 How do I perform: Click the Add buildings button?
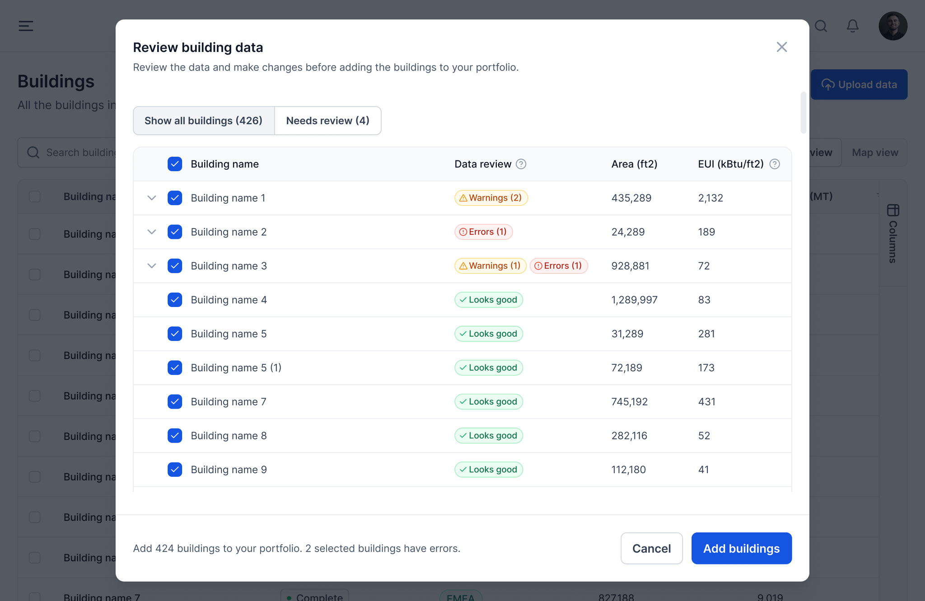[x=741, y=548]
